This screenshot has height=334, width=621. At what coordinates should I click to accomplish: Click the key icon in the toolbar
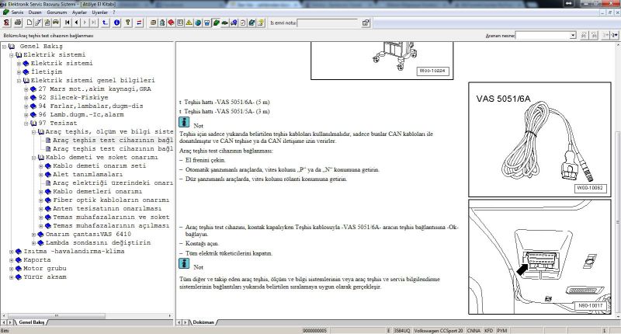(128, 23)
